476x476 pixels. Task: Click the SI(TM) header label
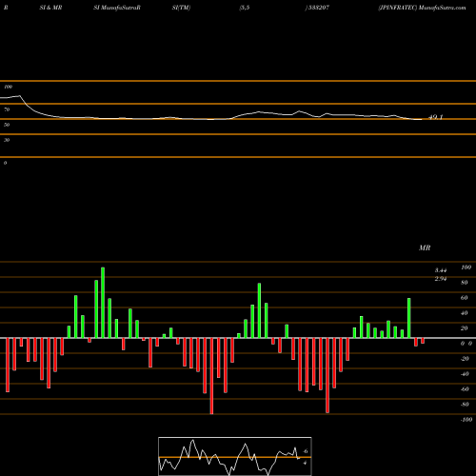click(181, 8)
